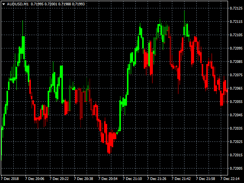Select the 7 Dec 22:14 time label
The height and width of the screenshot is (183, 244).
coord(230,179)
